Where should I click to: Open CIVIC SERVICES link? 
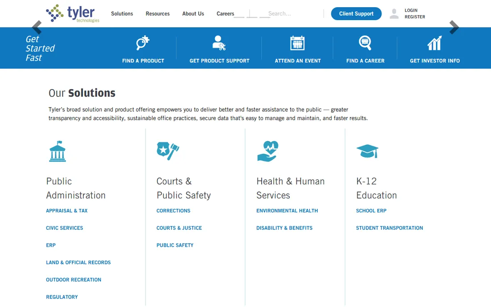(x=65, y=228)
